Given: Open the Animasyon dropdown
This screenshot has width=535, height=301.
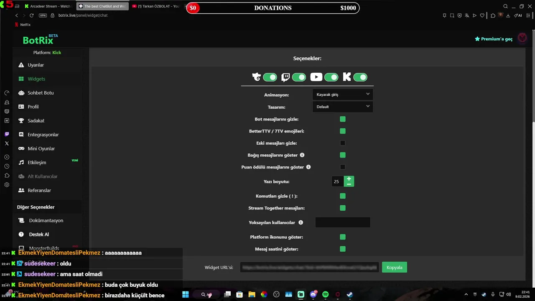Looking at the screenshot, I should tap(343, 94).
